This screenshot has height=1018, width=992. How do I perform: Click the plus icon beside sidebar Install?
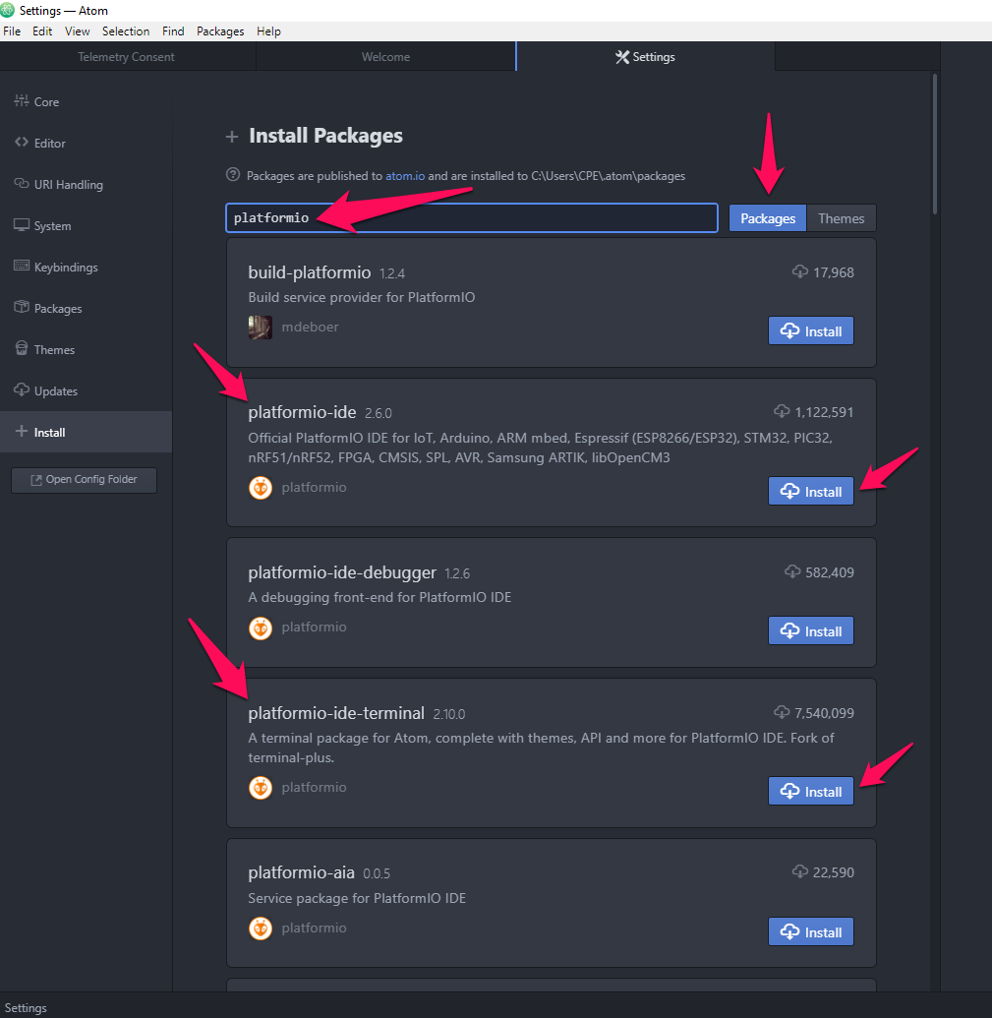tap(22, 432)
